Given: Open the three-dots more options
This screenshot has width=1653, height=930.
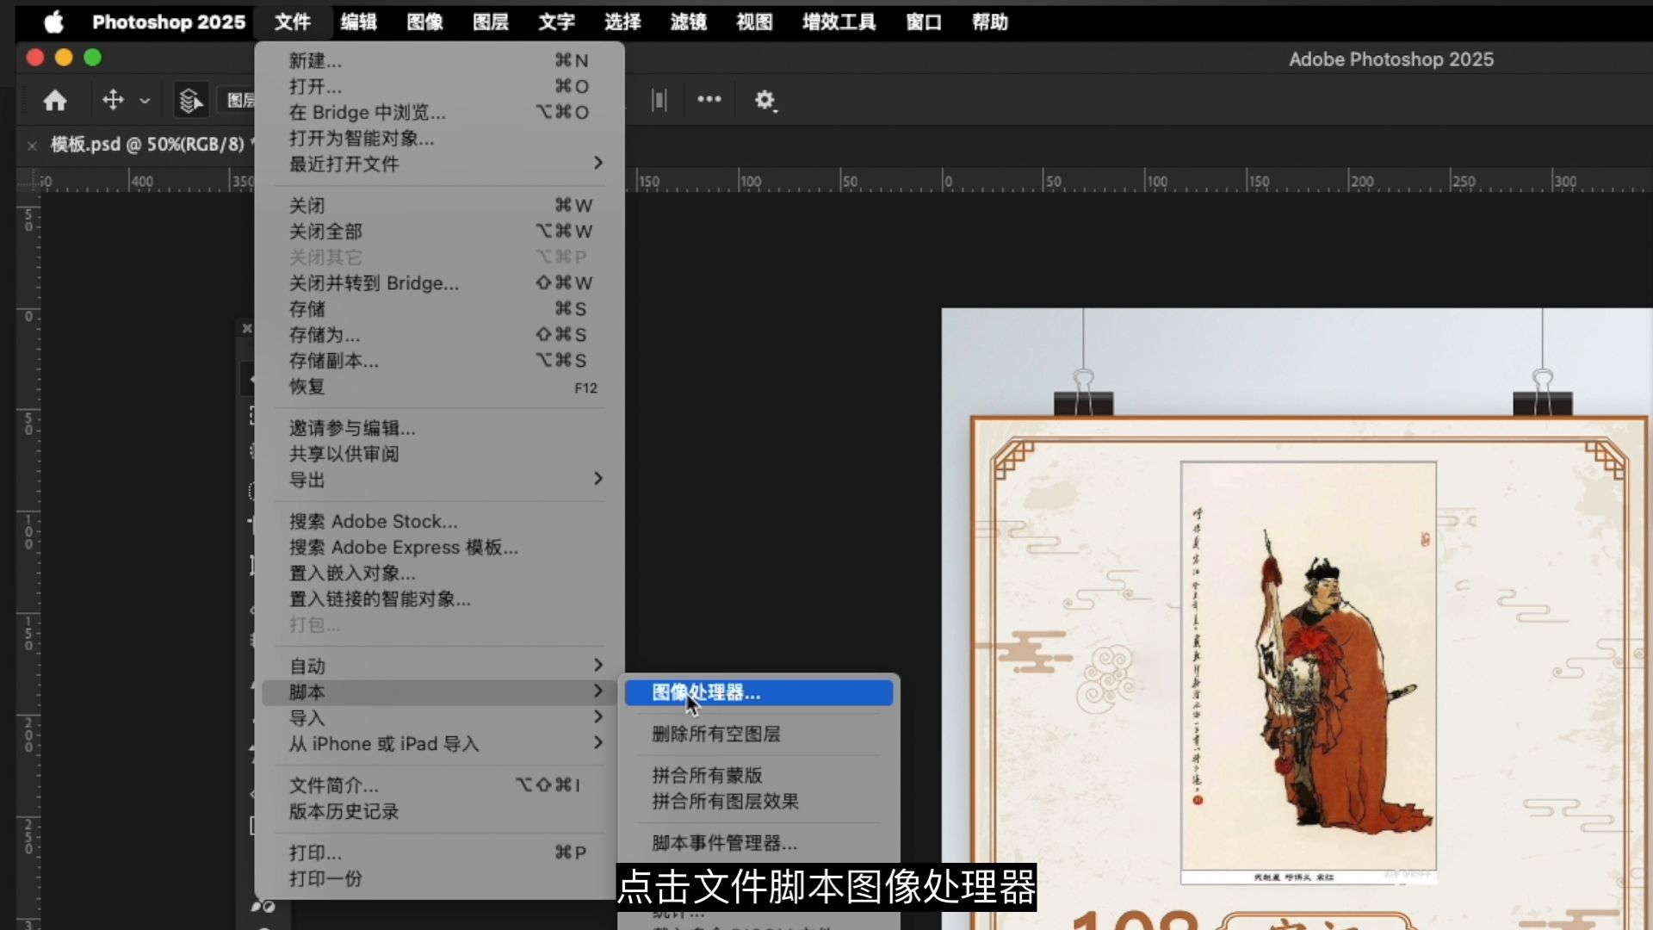Looking at the screenshot, I should tap(709, 99).
